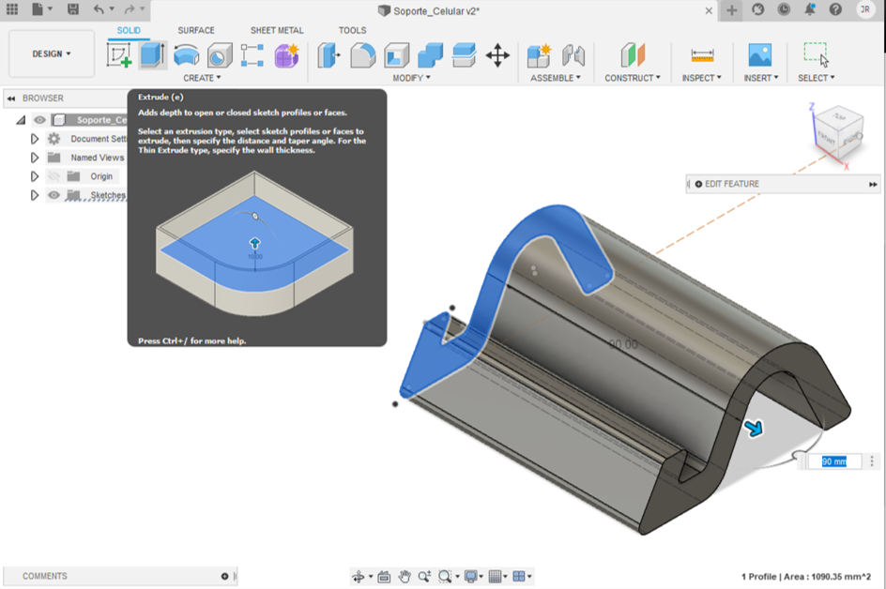Open Display Settings dropdown in navigation bar
This screenshot has height=589, width=886.
(x=474, y=577)
